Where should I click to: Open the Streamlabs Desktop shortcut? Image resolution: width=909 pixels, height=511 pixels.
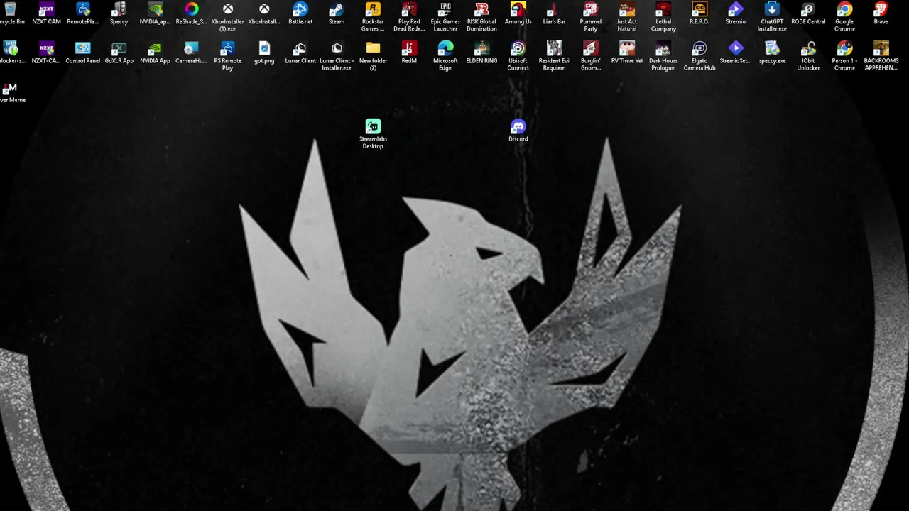coord(373,126)
